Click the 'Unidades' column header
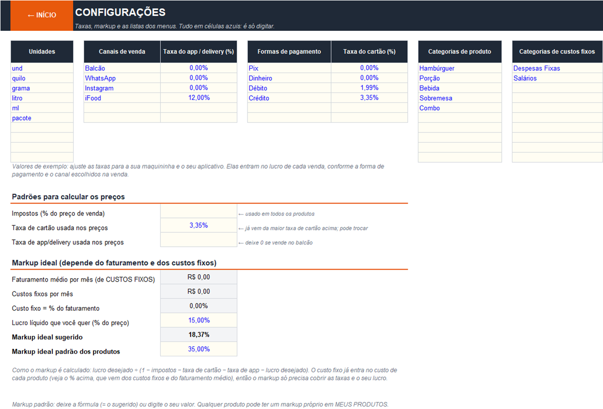 (42, 52)
